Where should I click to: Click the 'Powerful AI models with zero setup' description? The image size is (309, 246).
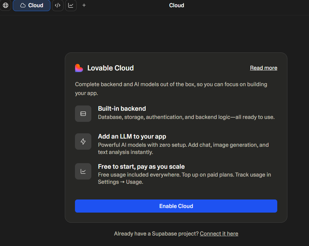click(183, 148)
